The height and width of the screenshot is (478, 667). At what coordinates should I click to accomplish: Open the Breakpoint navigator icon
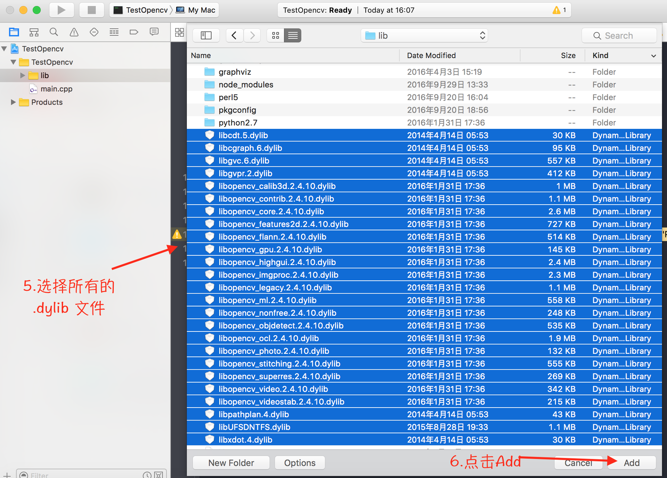(134, 32)
